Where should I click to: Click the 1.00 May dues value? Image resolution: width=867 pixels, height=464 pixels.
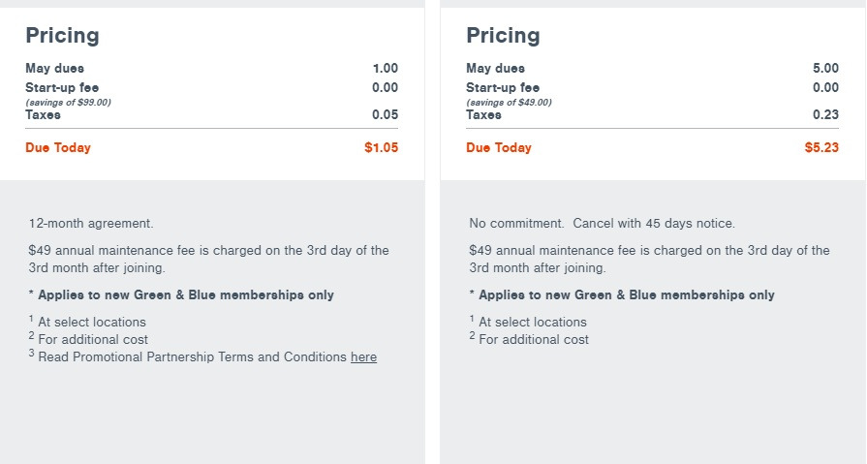(385, 69)
